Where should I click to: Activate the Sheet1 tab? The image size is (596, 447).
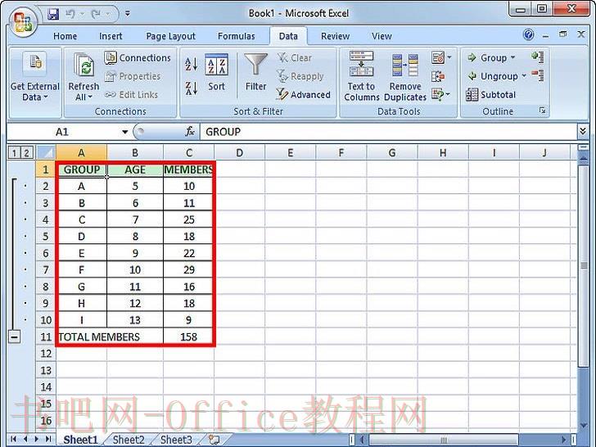click(80, 440)
